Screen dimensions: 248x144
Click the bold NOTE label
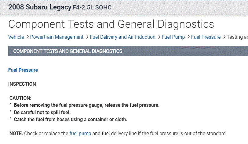(16, 134)
